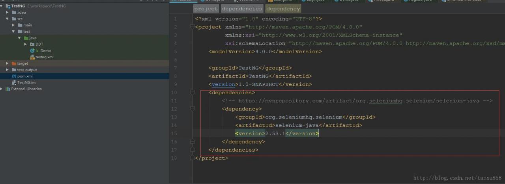Select the main folder label
The width and height of the screenshot is (505, 184).
click(x=28, y=25)
